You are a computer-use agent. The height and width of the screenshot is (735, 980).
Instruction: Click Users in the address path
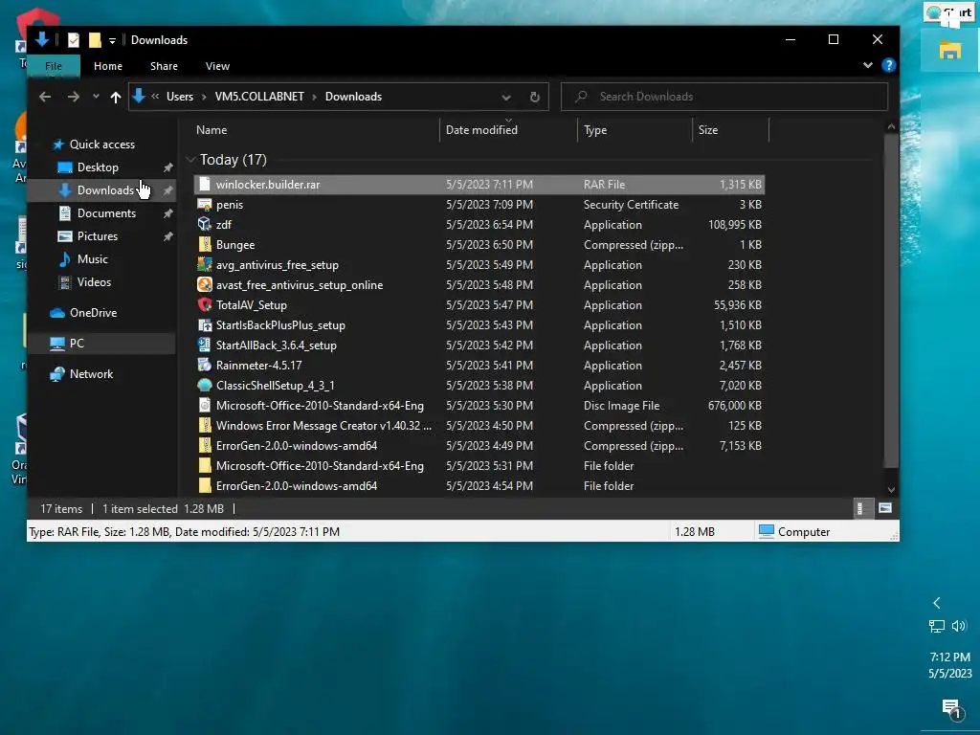[x=180, y=97]
